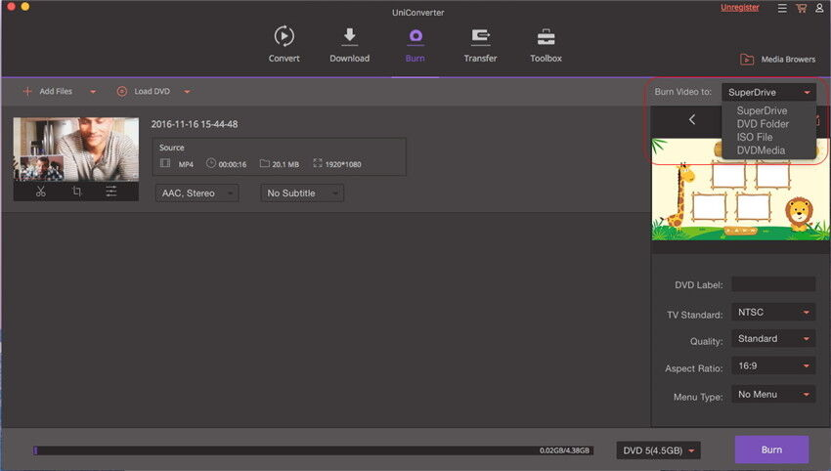Image resolution: width=831 pixels, height=471 pixels.
Task: Open the hamburger menu icon in title bar
Action: pos(781,9)
